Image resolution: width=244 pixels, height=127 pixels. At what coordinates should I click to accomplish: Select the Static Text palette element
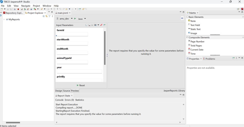[x=194, y=29]
